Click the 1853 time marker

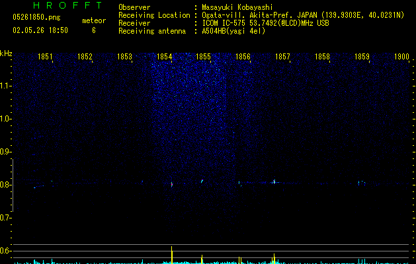point(124,57)
